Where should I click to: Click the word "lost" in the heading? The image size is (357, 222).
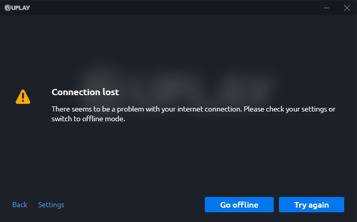[111, 92]
